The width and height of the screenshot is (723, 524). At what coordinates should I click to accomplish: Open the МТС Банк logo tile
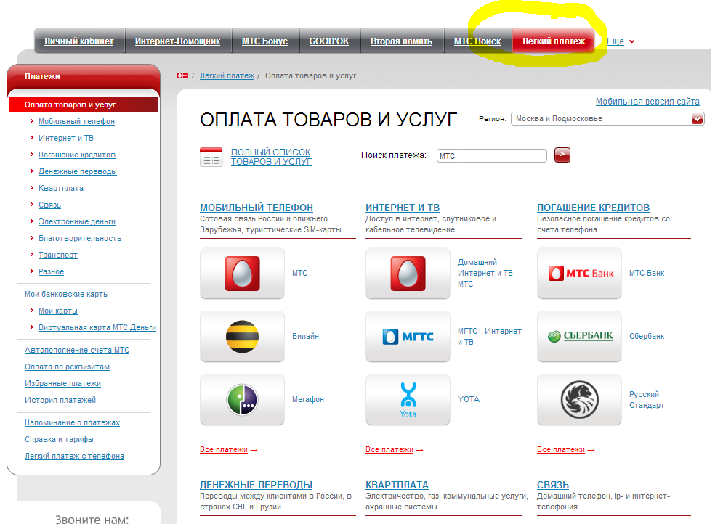[579, 274]
